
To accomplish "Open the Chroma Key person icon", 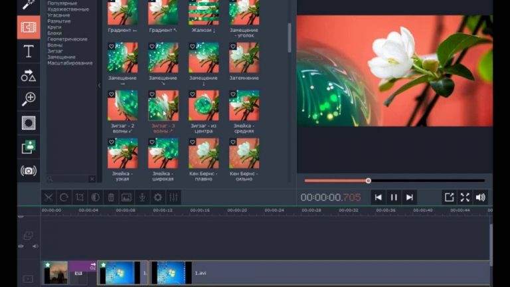I will pyautogui.click(x=29, y=147).
